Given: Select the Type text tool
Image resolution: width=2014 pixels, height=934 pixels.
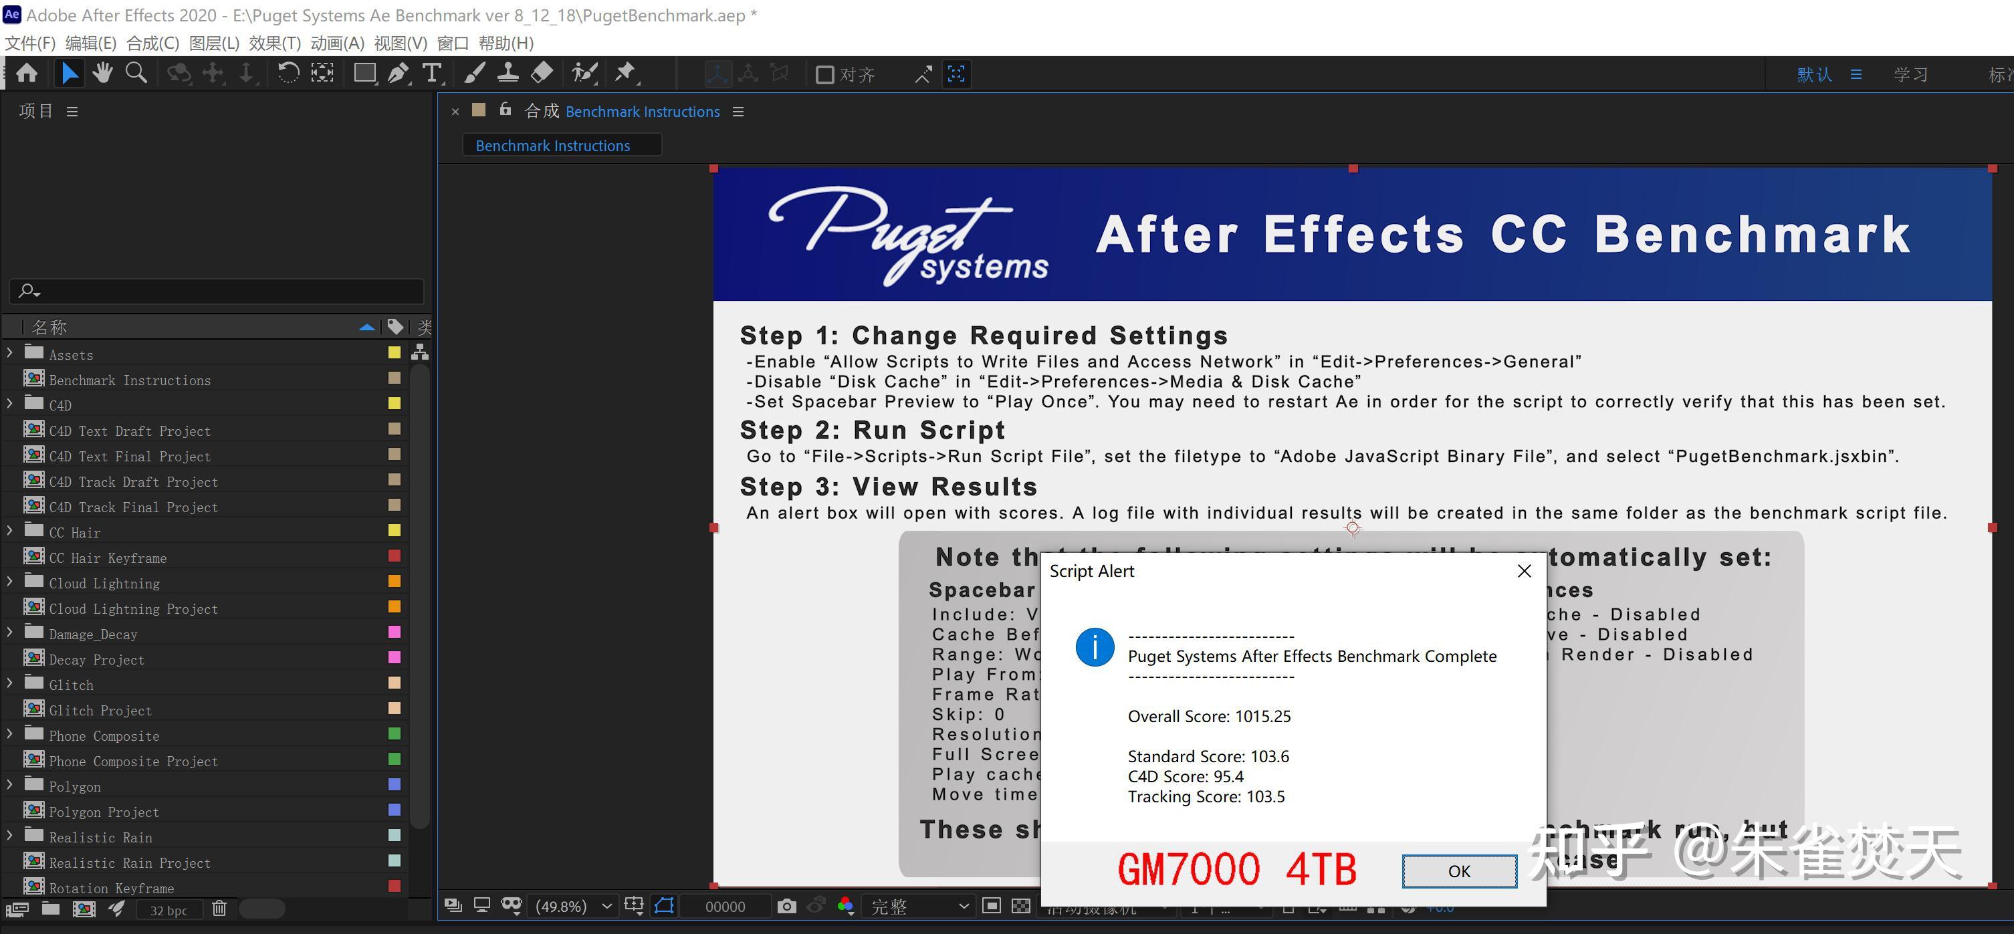Looking at the screenshot, I should tap(431, 74).
